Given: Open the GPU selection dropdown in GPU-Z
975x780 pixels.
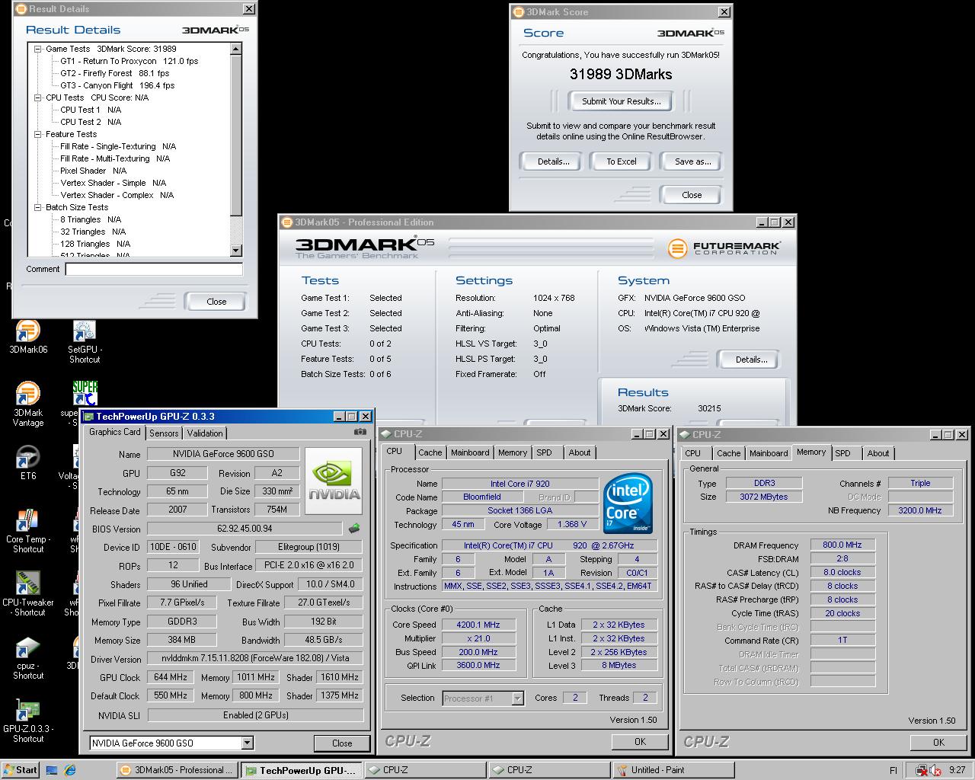Looking at the screenshot, I should coord(248,743).
